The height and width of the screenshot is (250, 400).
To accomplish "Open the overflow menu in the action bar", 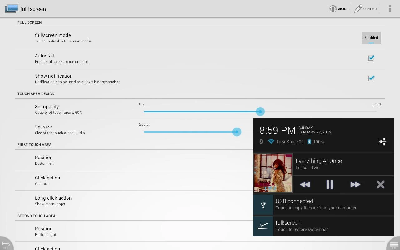I will tap(389, 8).
